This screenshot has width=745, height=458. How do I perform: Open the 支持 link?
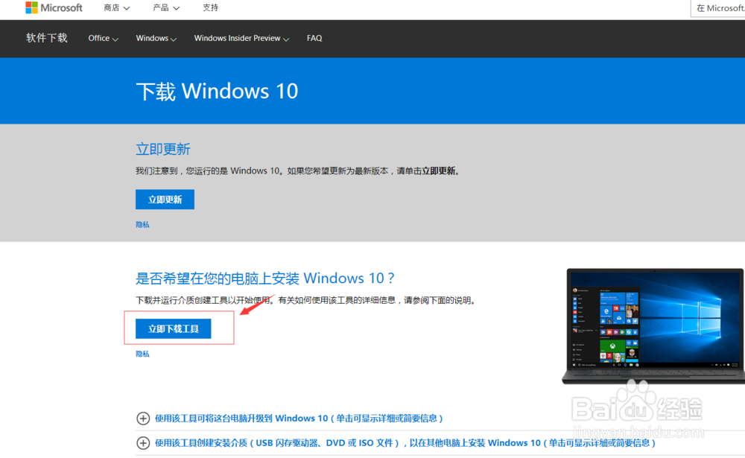pos(211,7)
